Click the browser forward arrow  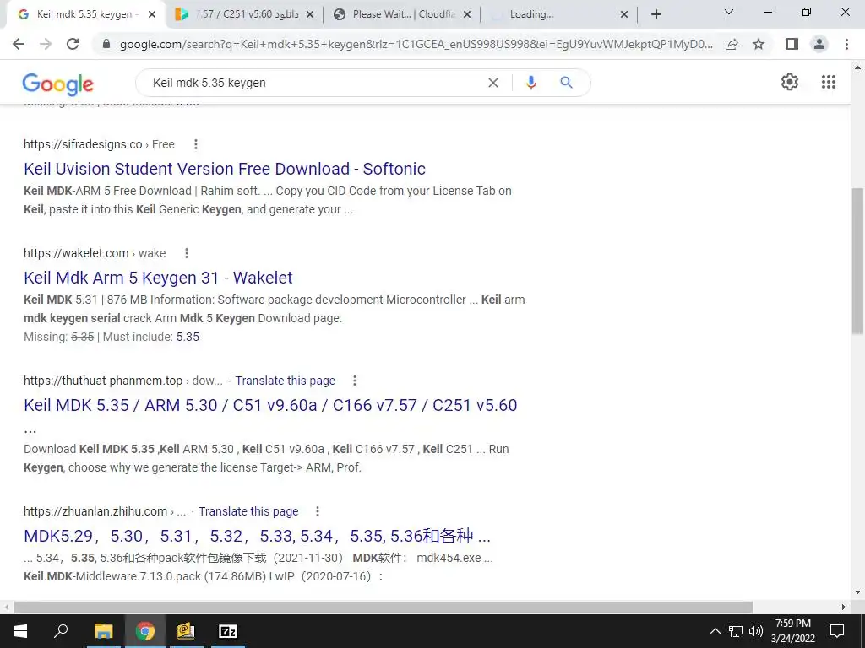[46, 44]
